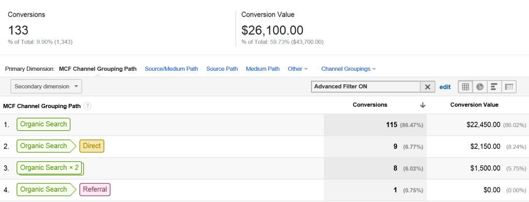Click the Organic Search × 2 tag

point(50,168)
